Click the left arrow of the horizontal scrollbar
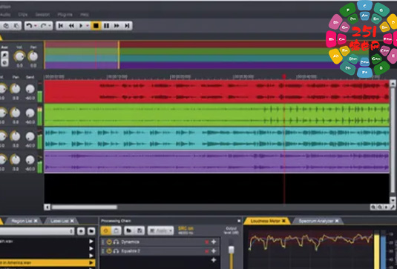The height and width of the screenshot is (269, 397). [x=47, y=207]
